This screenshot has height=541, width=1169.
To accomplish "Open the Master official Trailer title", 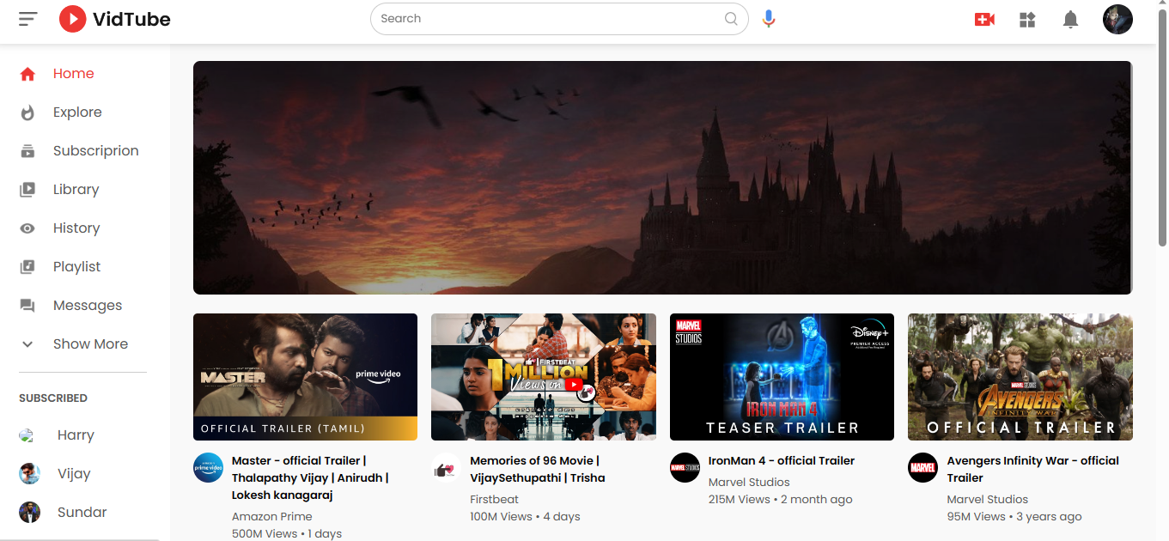I will (310, 477).
